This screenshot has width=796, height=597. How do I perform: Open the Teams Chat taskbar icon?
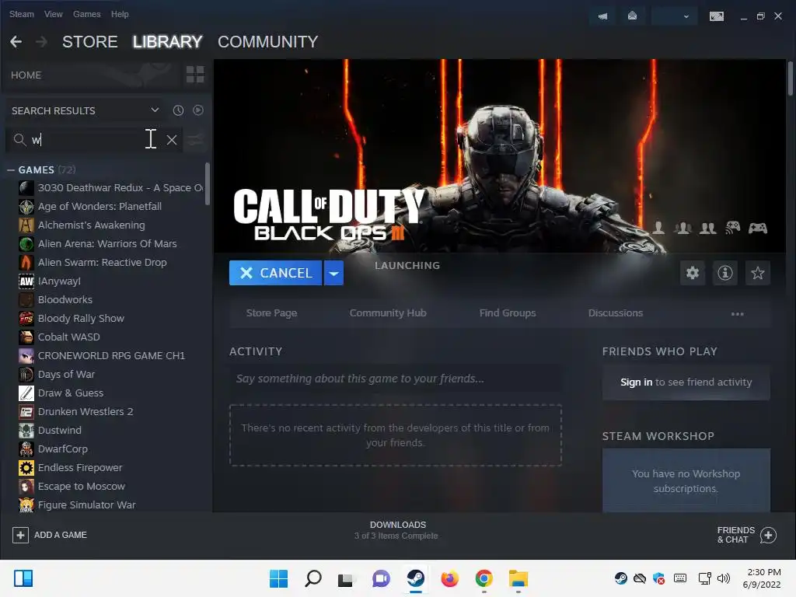coord(381,578)
